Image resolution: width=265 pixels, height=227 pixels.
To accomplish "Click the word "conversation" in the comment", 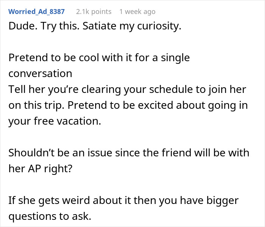I will [x=40, y=73].
